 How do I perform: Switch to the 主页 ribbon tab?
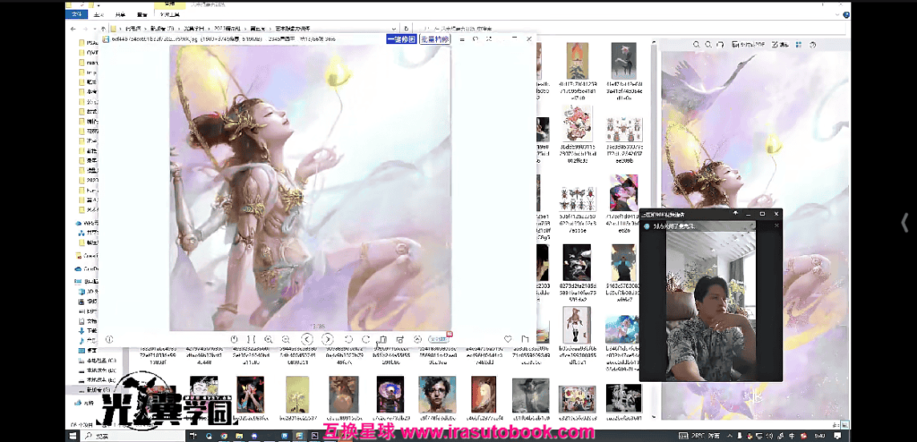point(98,16)
